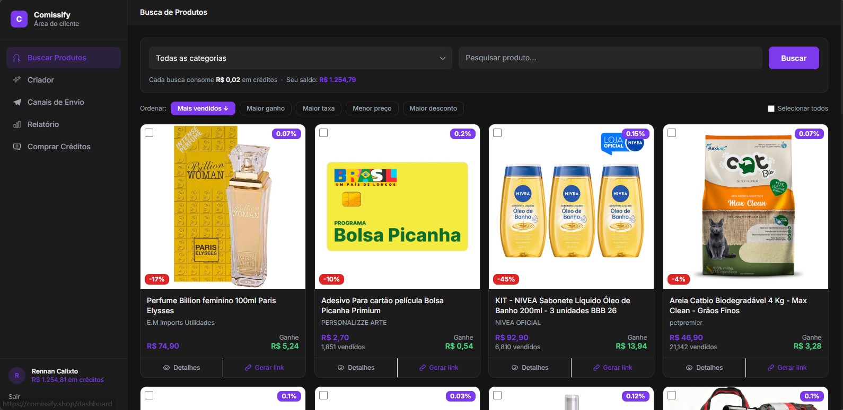Focus the Pesquisar produto search field
843x410 pixels.
tap(610, 58)
